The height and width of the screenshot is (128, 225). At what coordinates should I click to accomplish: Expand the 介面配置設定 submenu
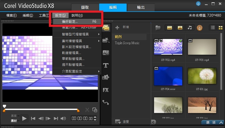click(x=77, y=71)
